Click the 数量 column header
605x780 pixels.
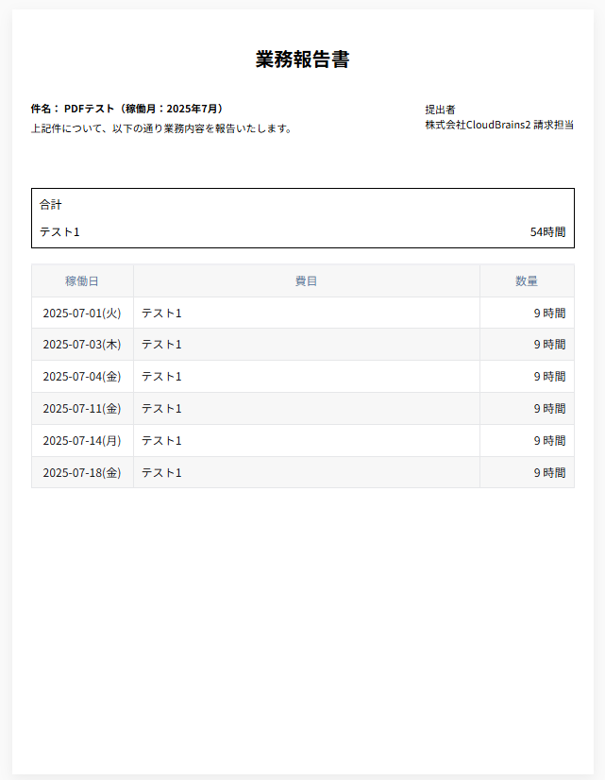527,281
